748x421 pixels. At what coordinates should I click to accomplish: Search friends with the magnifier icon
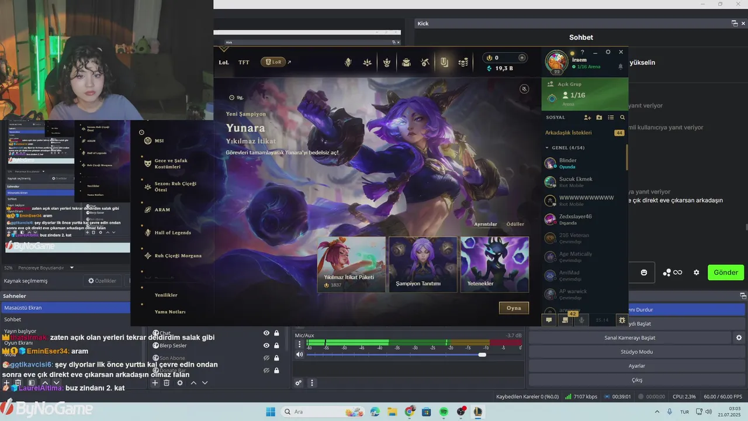622,118
